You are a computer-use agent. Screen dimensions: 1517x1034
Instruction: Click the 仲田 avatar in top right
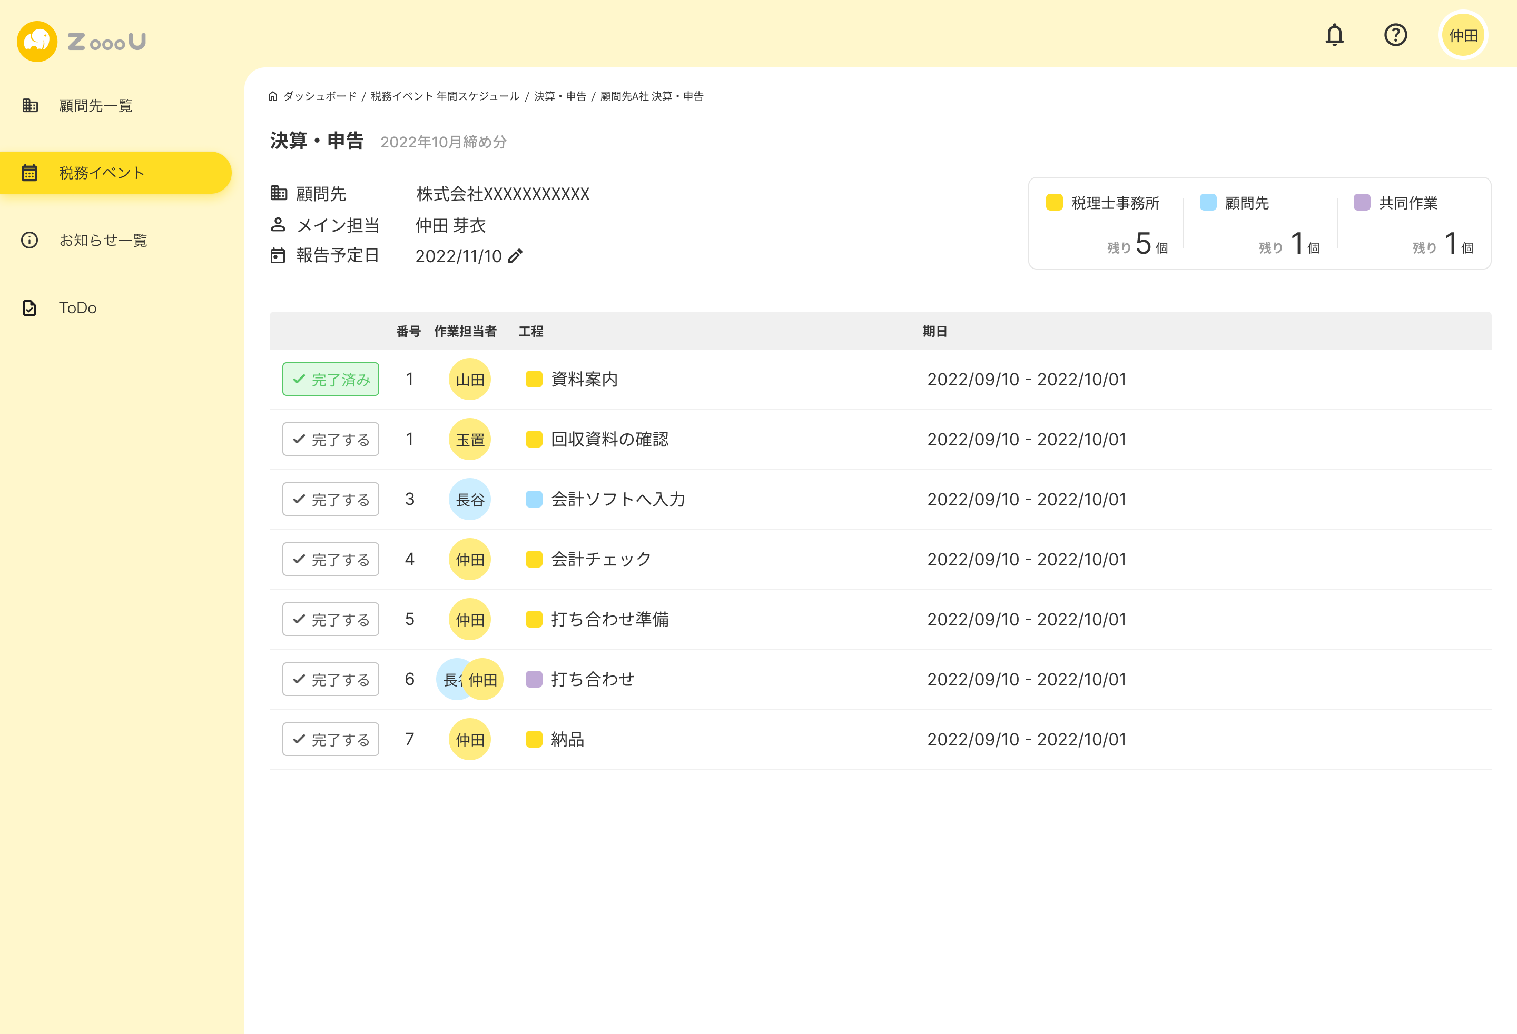click(x=1463, y=35)
